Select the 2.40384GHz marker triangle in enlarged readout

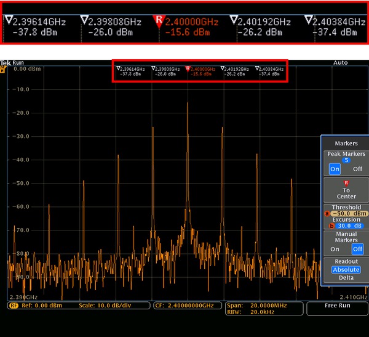pos(307,20)
